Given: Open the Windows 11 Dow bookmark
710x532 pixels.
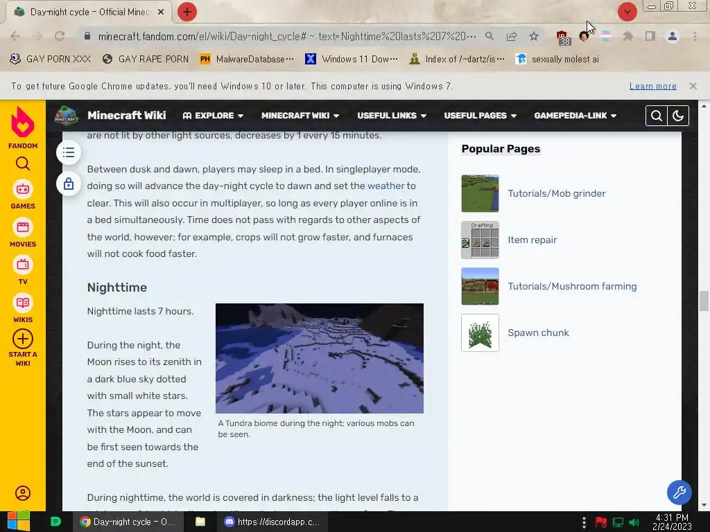Looking at the screenshot, I should [352, 60].
